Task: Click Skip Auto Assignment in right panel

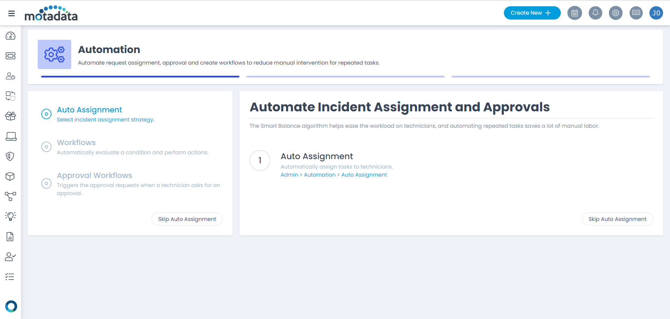Action: 617,219
